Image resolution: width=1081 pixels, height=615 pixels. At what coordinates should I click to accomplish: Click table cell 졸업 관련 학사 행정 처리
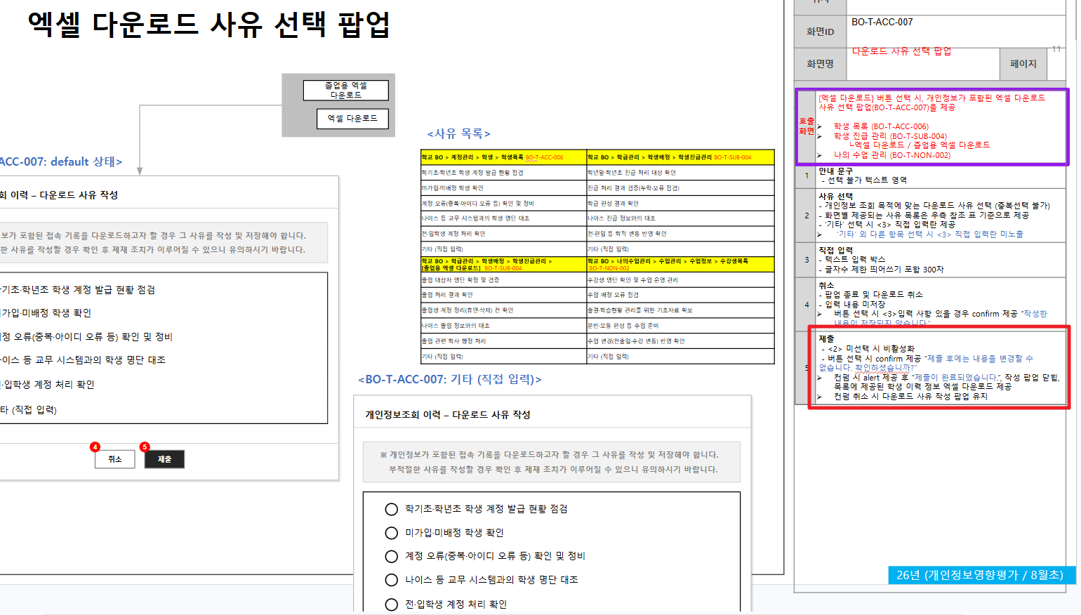[x=503, y=341]
